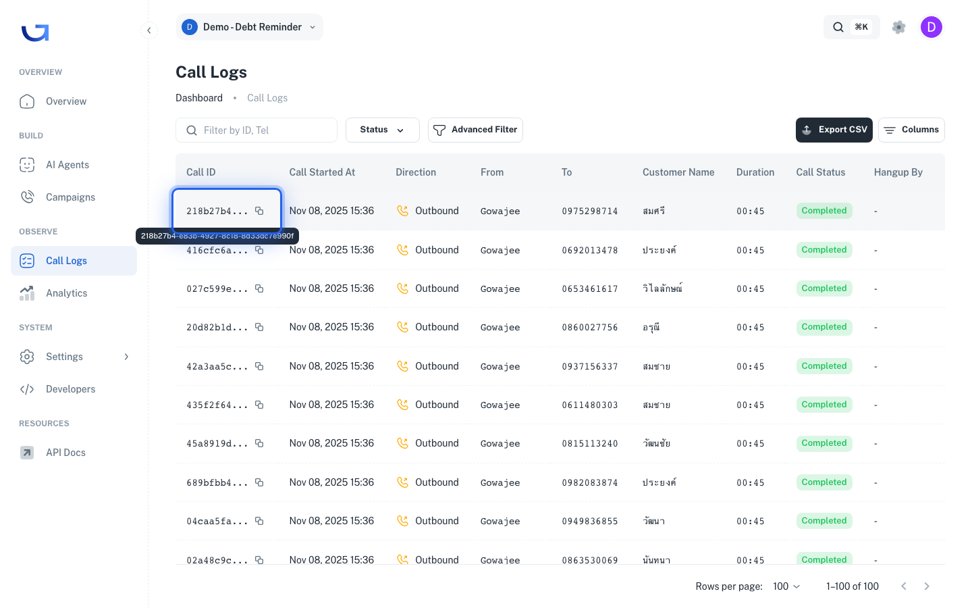Copy Call ID 689bfbb4
This screenshot has width=972, height=608.
(x=259, y=482)
